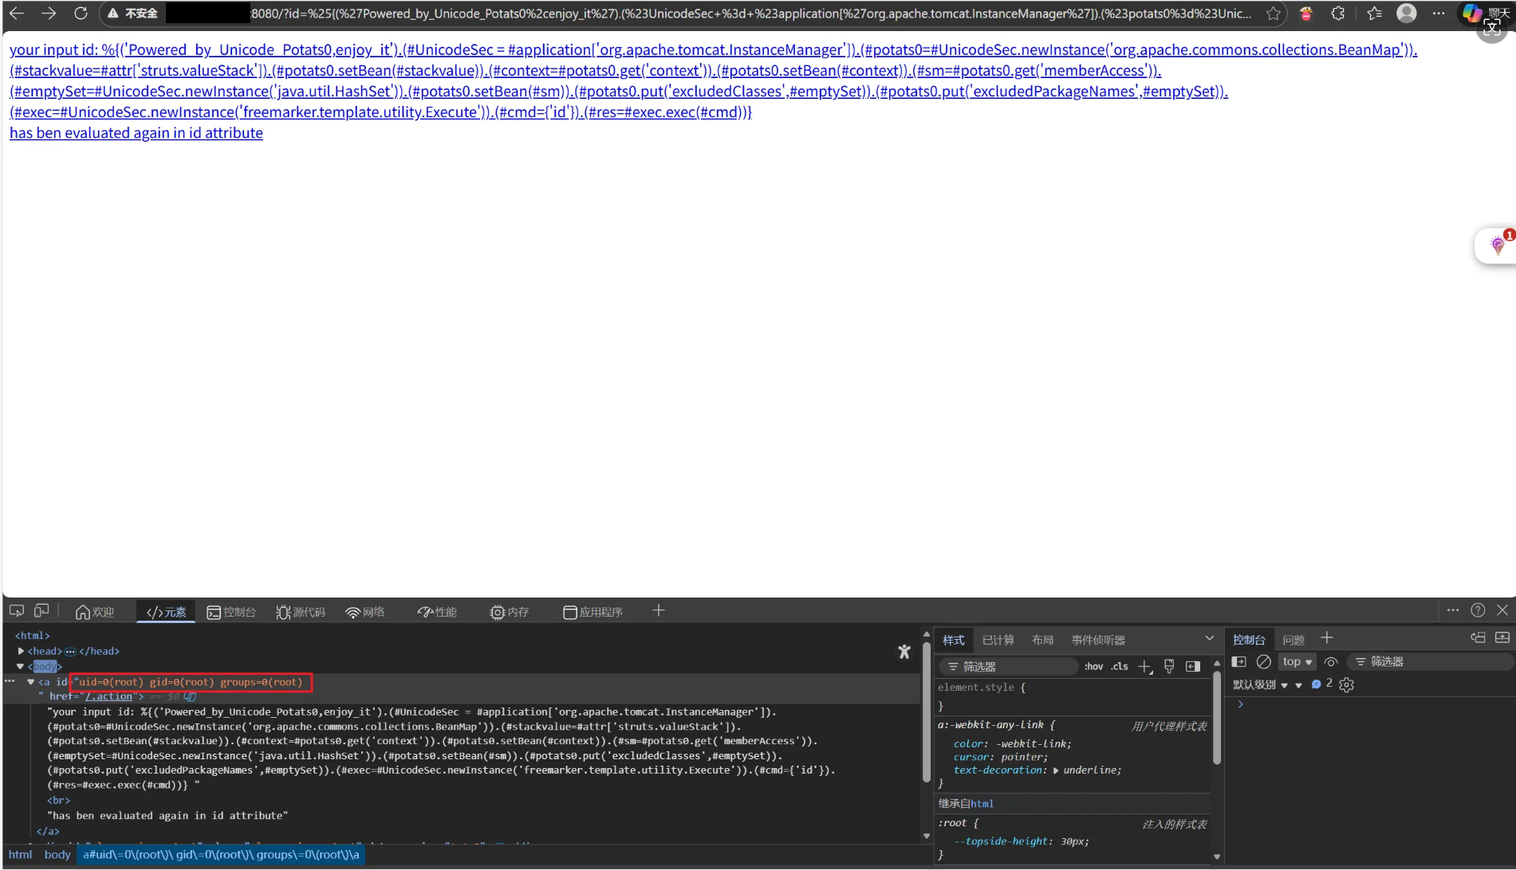1516x870 pixels.
Task: Add a new style rule
Action: coord(1145,667)
